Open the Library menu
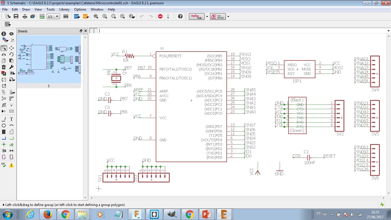The image size is (391, 220). 64,9
